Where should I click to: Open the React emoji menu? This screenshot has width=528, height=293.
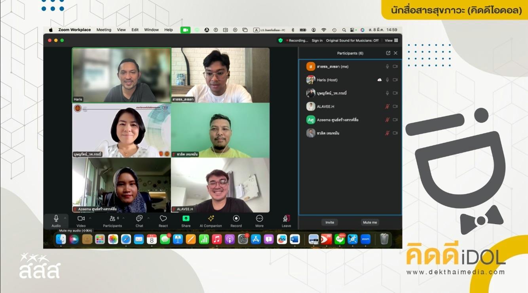[x=163, y=219]
